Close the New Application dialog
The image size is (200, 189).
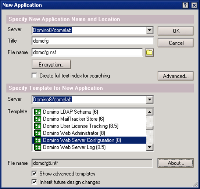click(x=194, y=5)
